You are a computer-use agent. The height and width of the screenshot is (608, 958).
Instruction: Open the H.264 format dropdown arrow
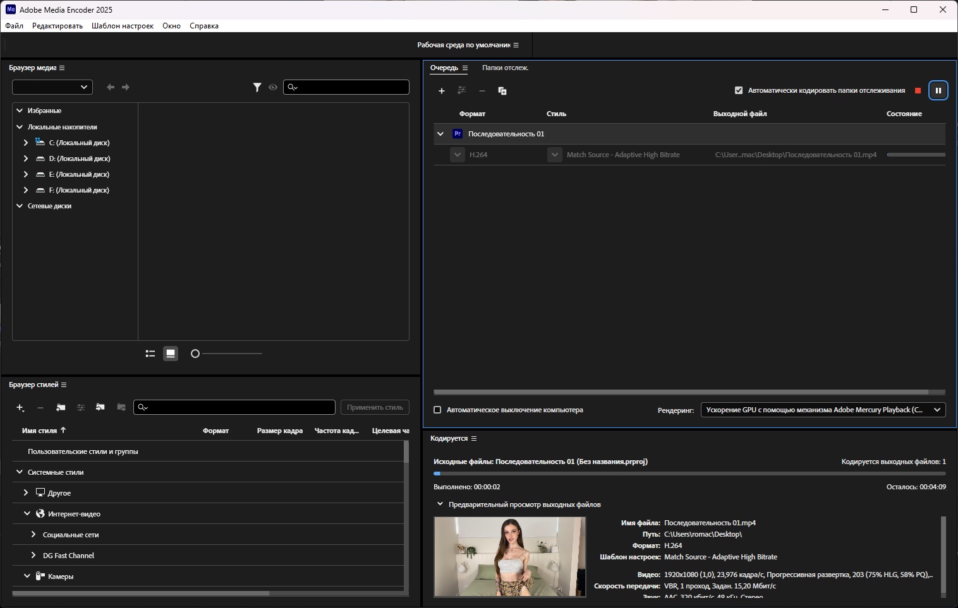point(458,155)
